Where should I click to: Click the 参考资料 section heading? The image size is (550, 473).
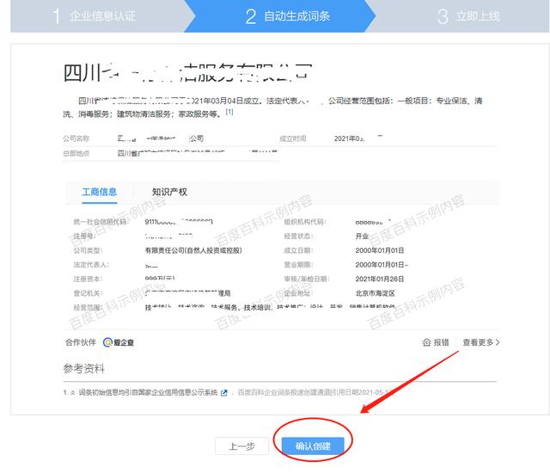[83, 368]
